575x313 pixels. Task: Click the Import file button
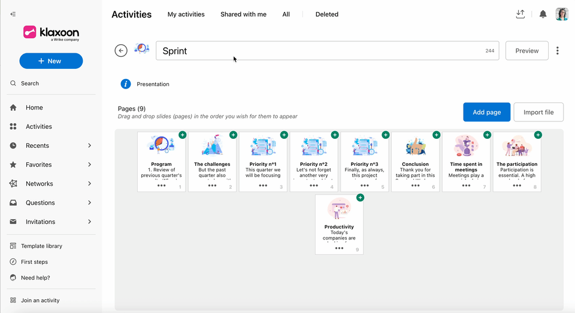tap(538, 112)
